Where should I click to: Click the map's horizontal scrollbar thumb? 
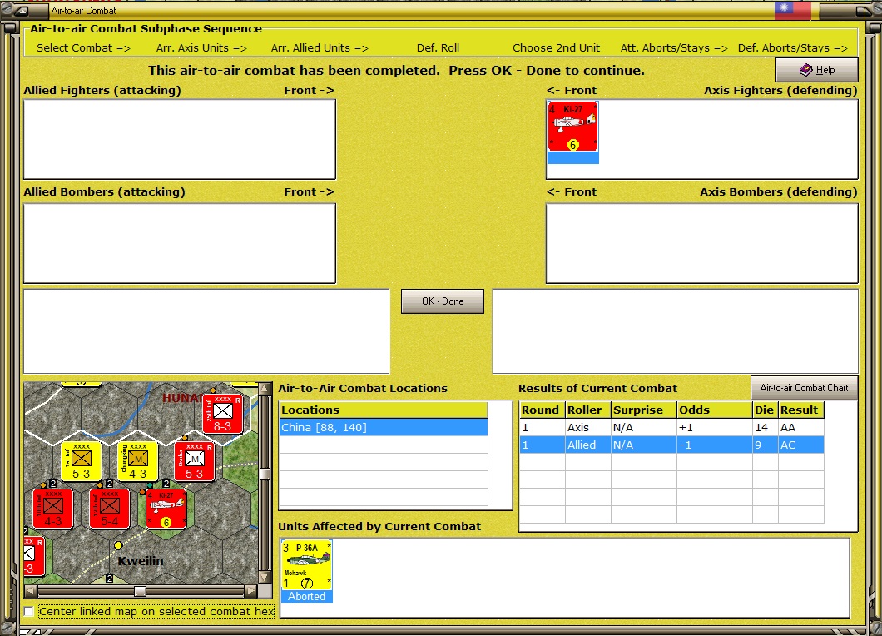(140, 591)
